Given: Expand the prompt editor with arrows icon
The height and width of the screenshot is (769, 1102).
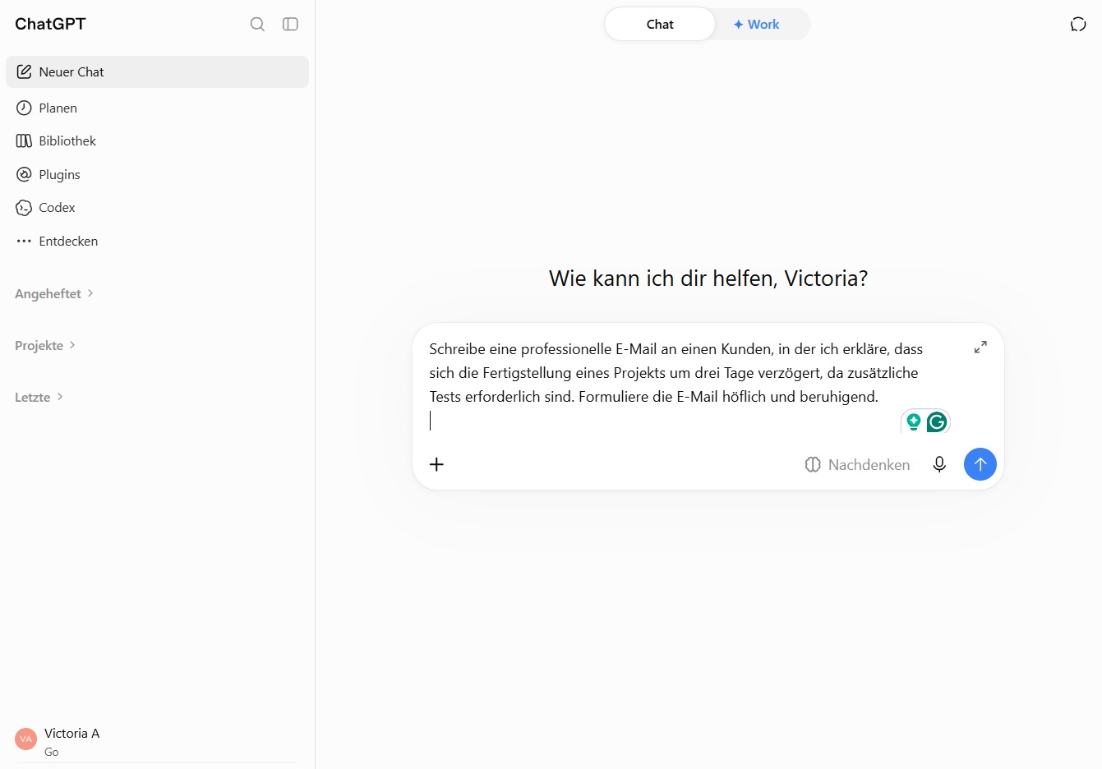Looking at the screenshot, I should [x=980, y=348].
